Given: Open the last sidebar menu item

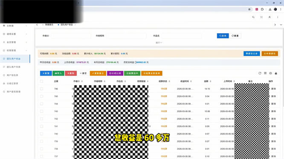Looking at the screenshot, I should [x=15, y=92].
